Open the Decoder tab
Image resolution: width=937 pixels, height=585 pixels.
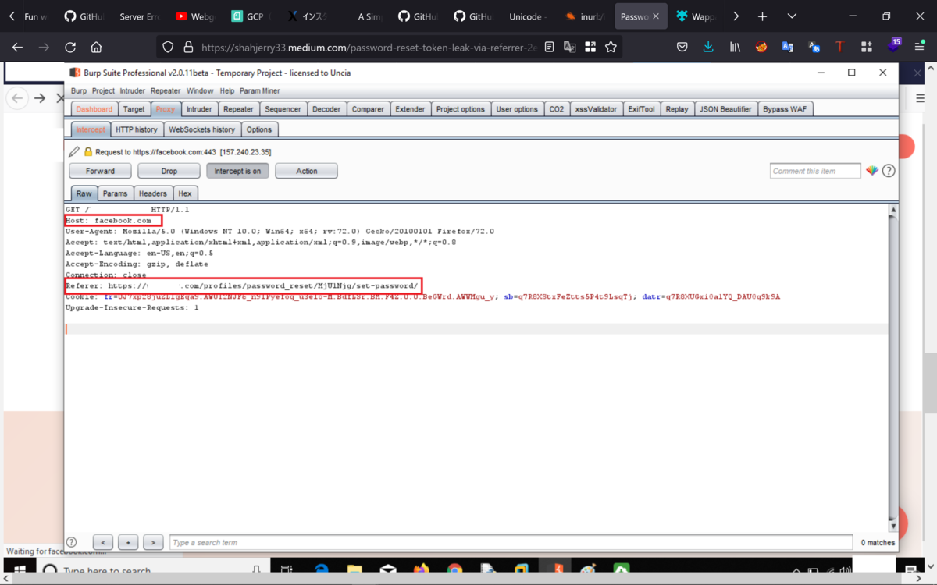point(326,109)
